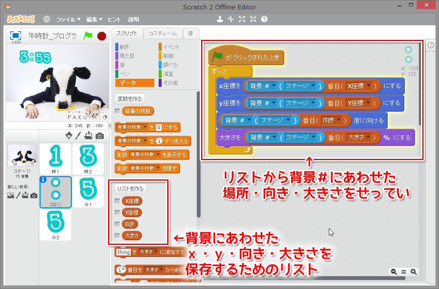Select the Shrink sprite tool

coord(253,19)
